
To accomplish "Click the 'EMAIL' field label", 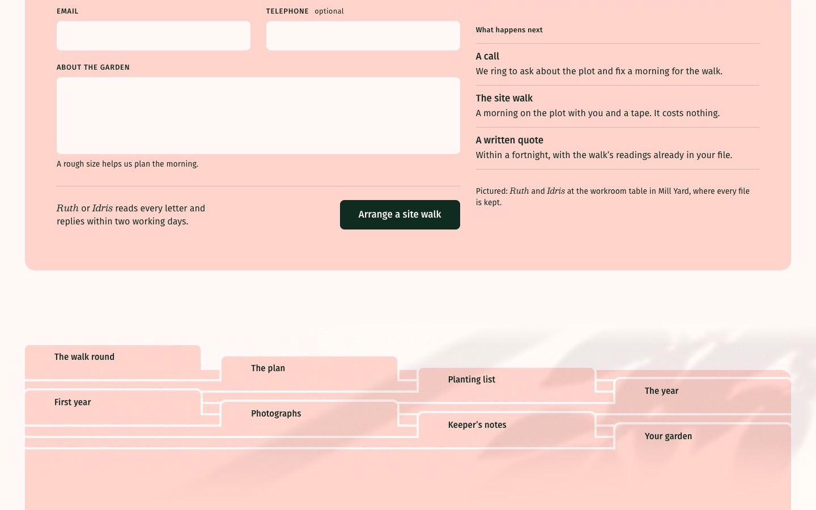I will click(x=67, y=11).
